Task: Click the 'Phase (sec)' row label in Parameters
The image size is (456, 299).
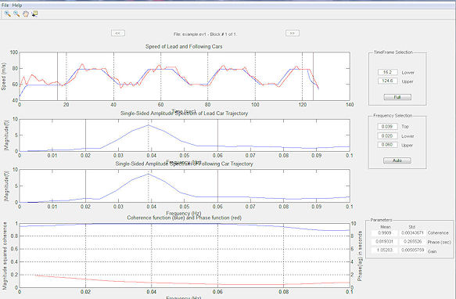Action: point(439,242)
